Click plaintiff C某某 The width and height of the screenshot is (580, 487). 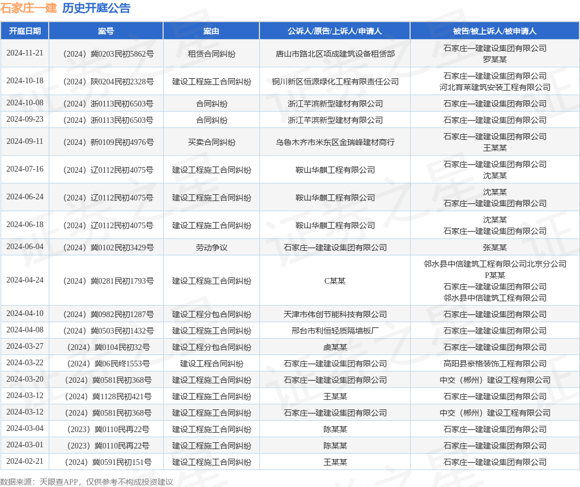pyautogui.click(x=335, y=281)
